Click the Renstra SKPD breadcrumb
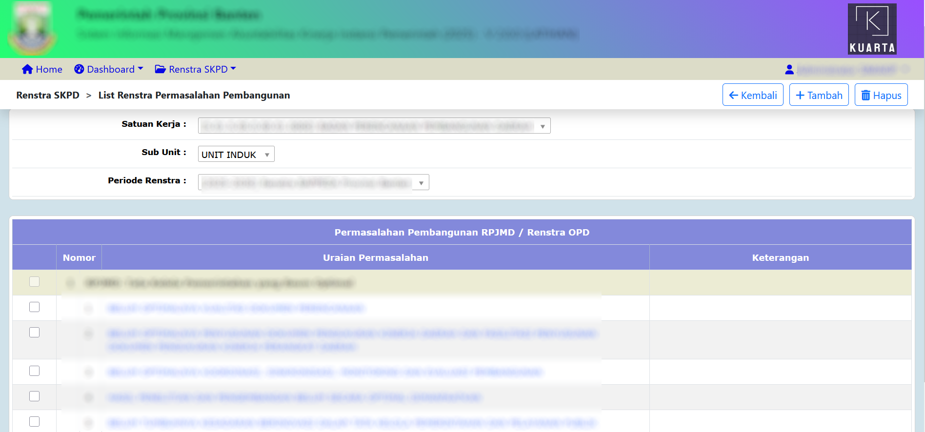Image resolution: width=925 pixels, height=432 pixels. 48,96
